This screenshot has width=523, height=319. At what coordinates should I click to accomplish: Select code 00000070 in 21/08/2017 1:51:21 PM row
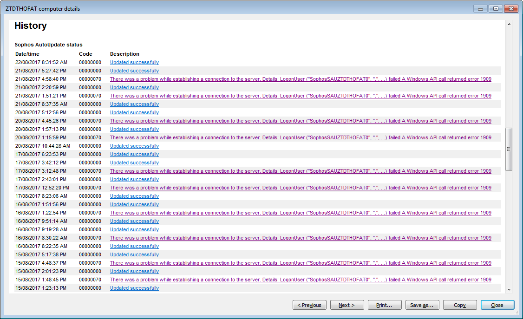click(x=90, y=96)
